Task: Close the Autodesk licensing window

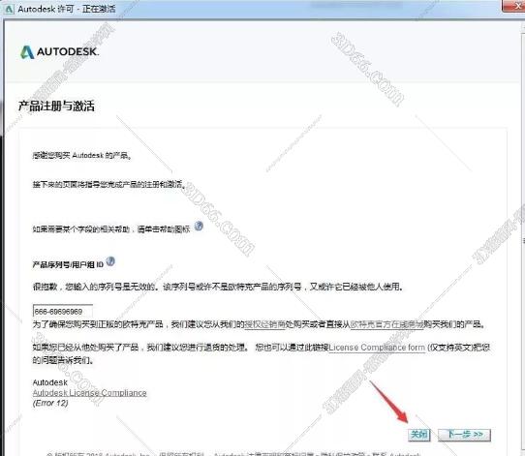Action: pos(514,6)
